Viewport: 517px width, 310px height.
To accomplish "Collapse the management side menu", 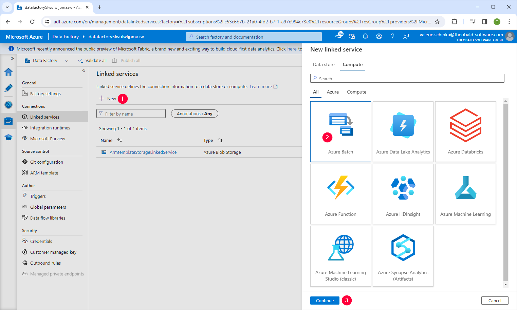I will click(84, 71).
